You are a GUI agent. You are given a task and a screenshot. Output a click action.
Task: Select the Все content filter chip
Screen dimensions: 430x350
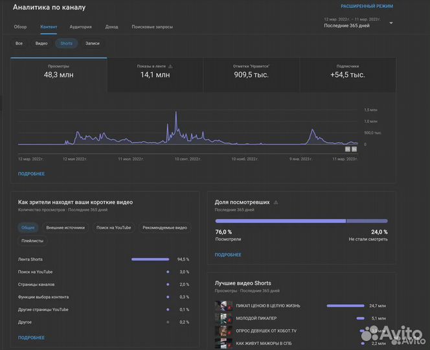pyautogui.click(x=19, y=43)
